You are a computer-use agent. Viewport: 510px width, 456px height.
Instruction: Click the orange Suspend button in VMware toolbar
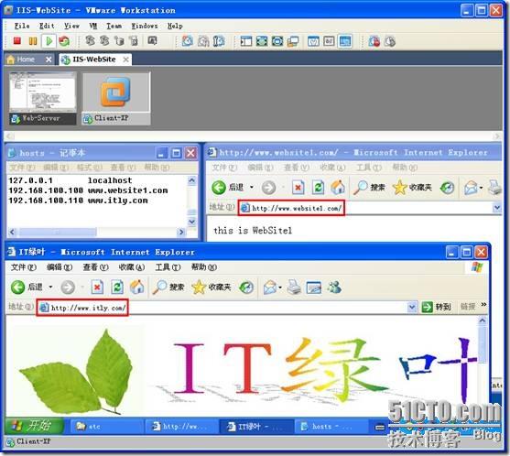33,41
